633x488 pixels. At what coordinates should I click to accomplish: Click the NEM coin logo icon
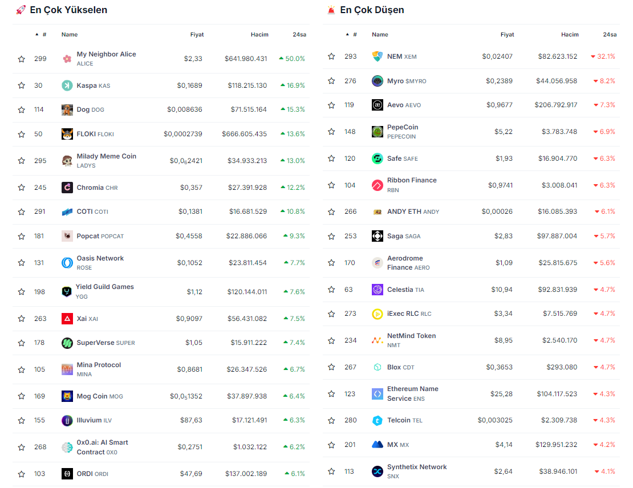[x=378, y=56]
